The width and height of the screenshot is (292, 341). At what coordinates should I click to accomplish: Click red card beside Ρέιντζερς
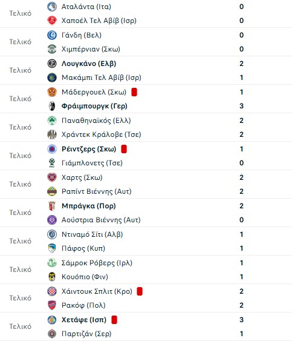pos(124,149)
